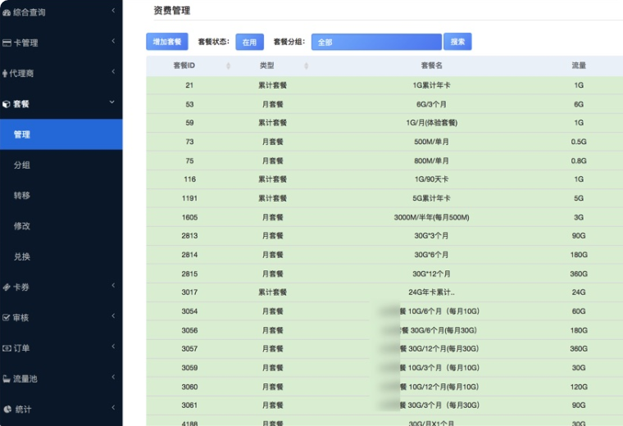
Task: Open the 套餐状态 selector showing 在用
Action: click(249, 42)
